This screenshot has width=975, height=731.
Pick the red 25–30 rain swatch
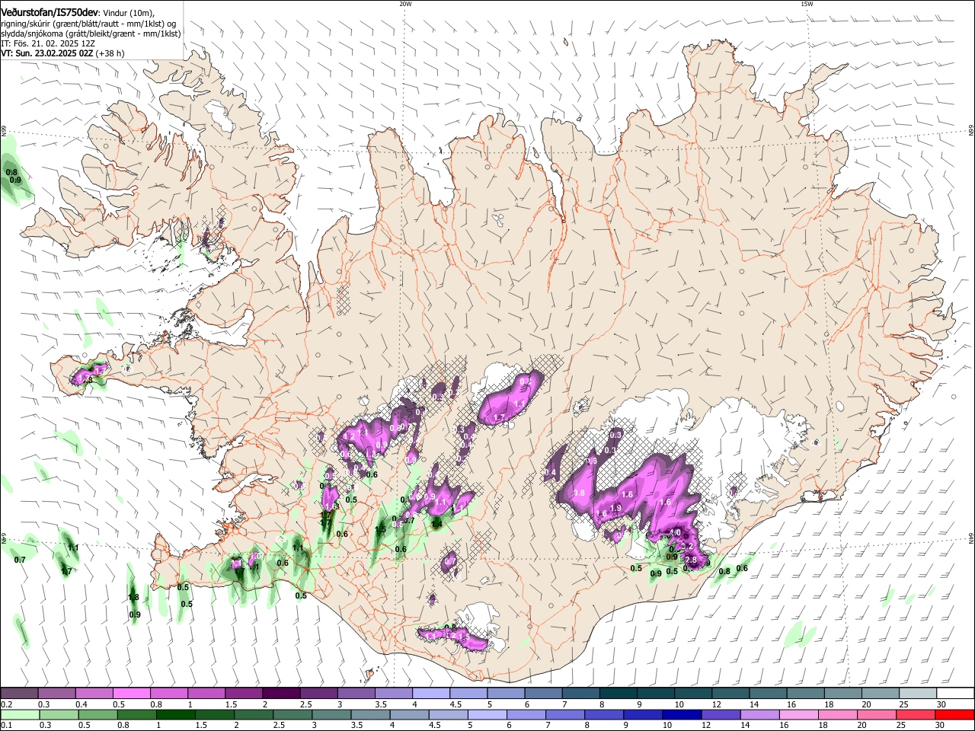point(915,714)
